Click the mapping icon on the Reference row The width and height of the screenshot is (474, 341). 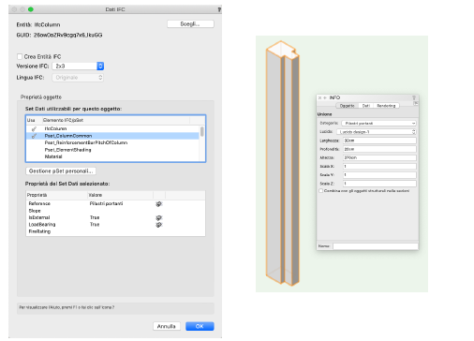click(x=158, y=204)
